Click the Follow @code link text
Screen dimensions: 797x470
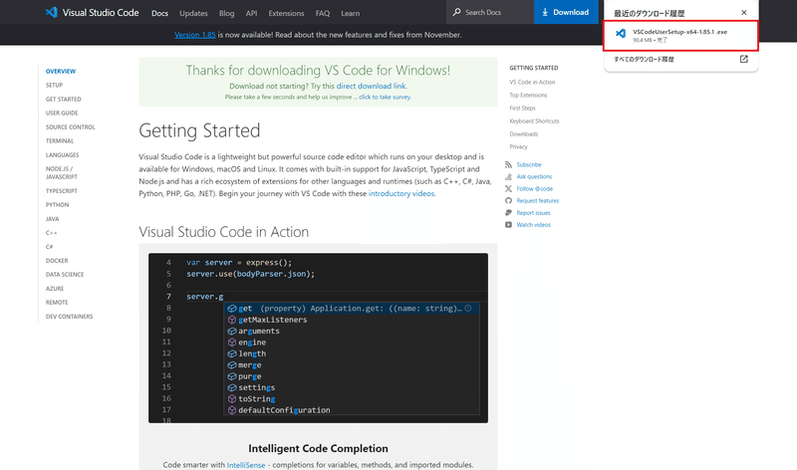click(x=535, y=188)
